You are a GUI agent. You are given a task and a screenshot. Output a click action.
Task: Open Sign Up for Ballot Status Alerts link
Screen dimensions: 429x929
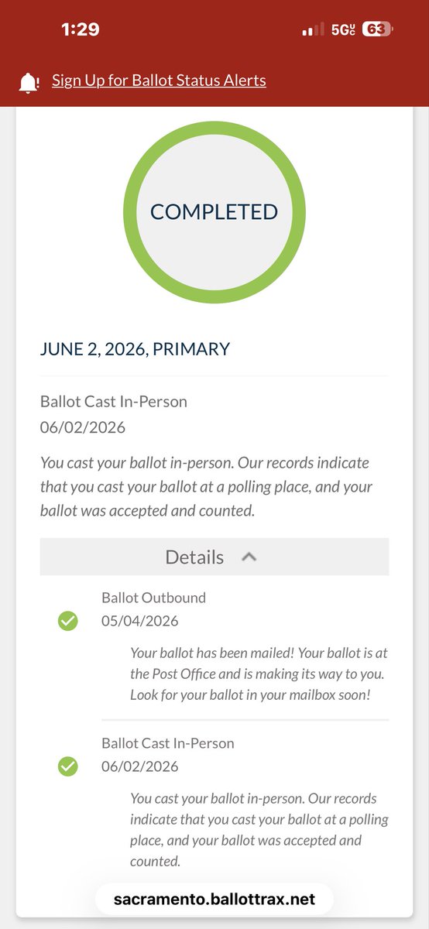tap(159, 80)
